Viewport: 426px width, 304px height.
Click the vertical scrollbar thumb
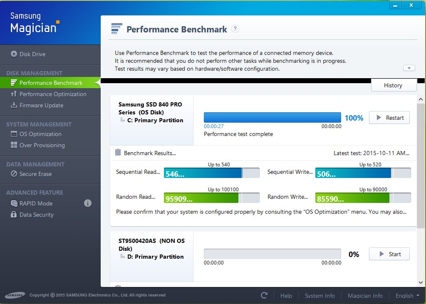coord(421,166)
